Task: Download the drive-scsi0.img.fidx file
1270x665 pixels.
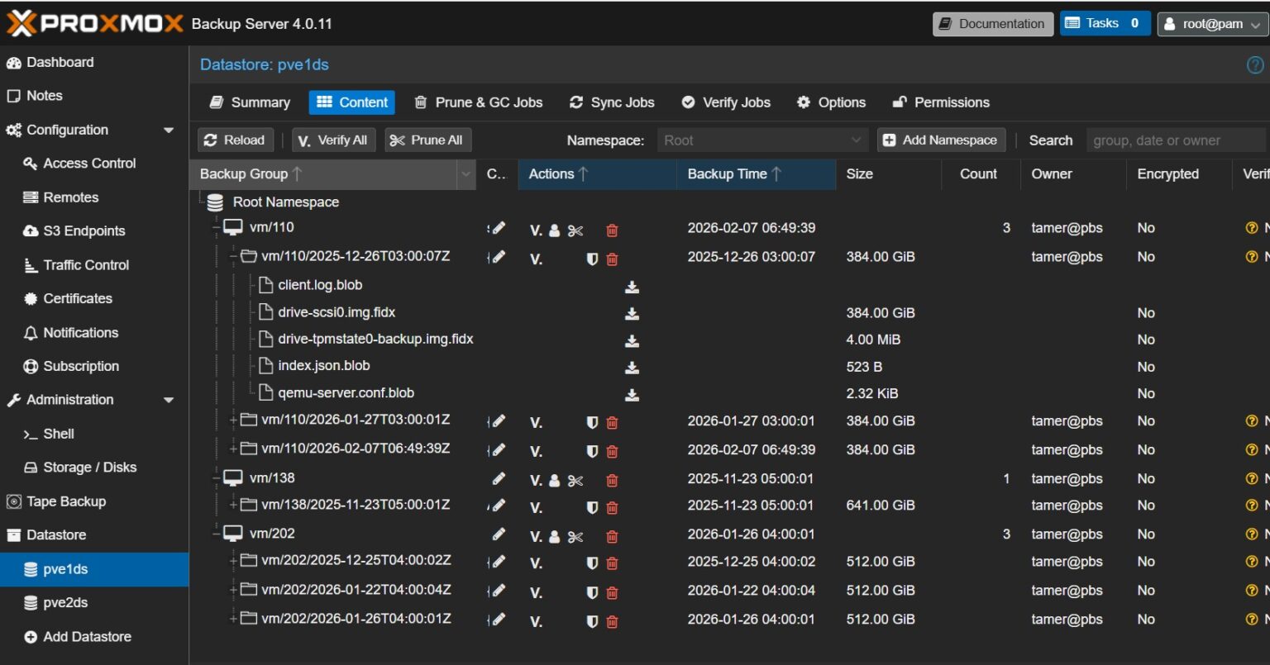Action: point(632,314)
